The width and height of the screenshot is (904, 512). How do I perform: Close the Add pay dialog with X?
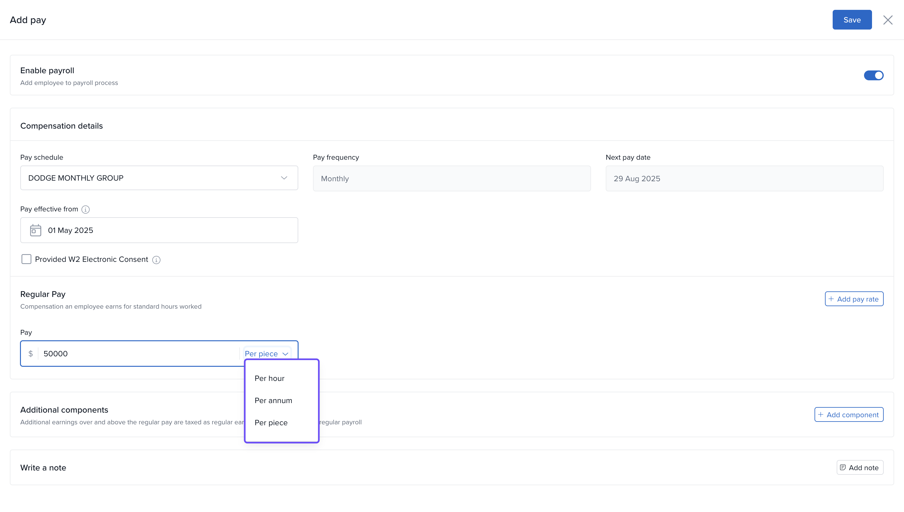(x=888, y=20)
